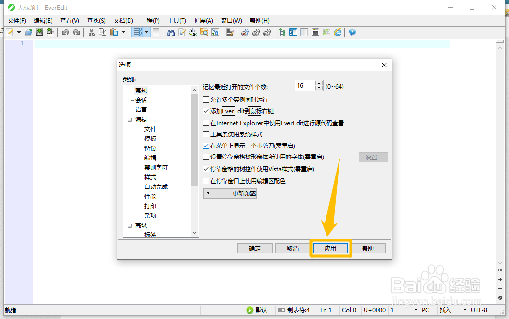Viewport: 509px width, 319px height.
Task: Click the Save all files icon
Action: coord(50,32)
